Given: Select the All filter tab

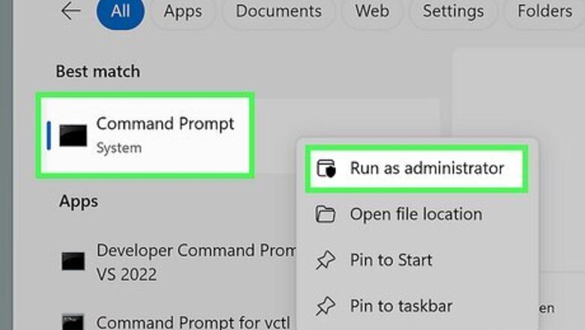Looking at the screenshot, I should (120, 11).
